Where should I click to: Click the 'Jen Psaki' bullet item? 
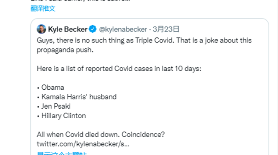[x=53, y=106]
